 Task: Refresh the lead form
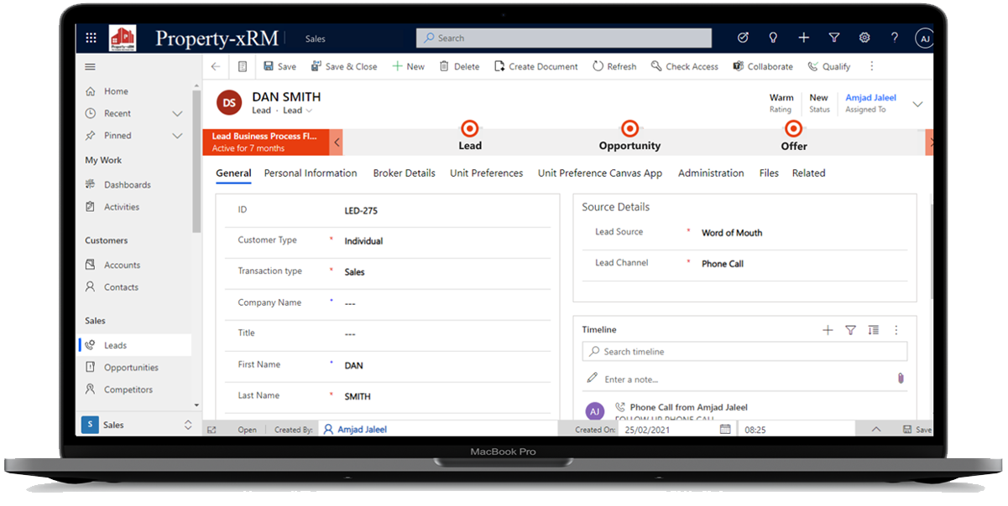coord(614,66)
